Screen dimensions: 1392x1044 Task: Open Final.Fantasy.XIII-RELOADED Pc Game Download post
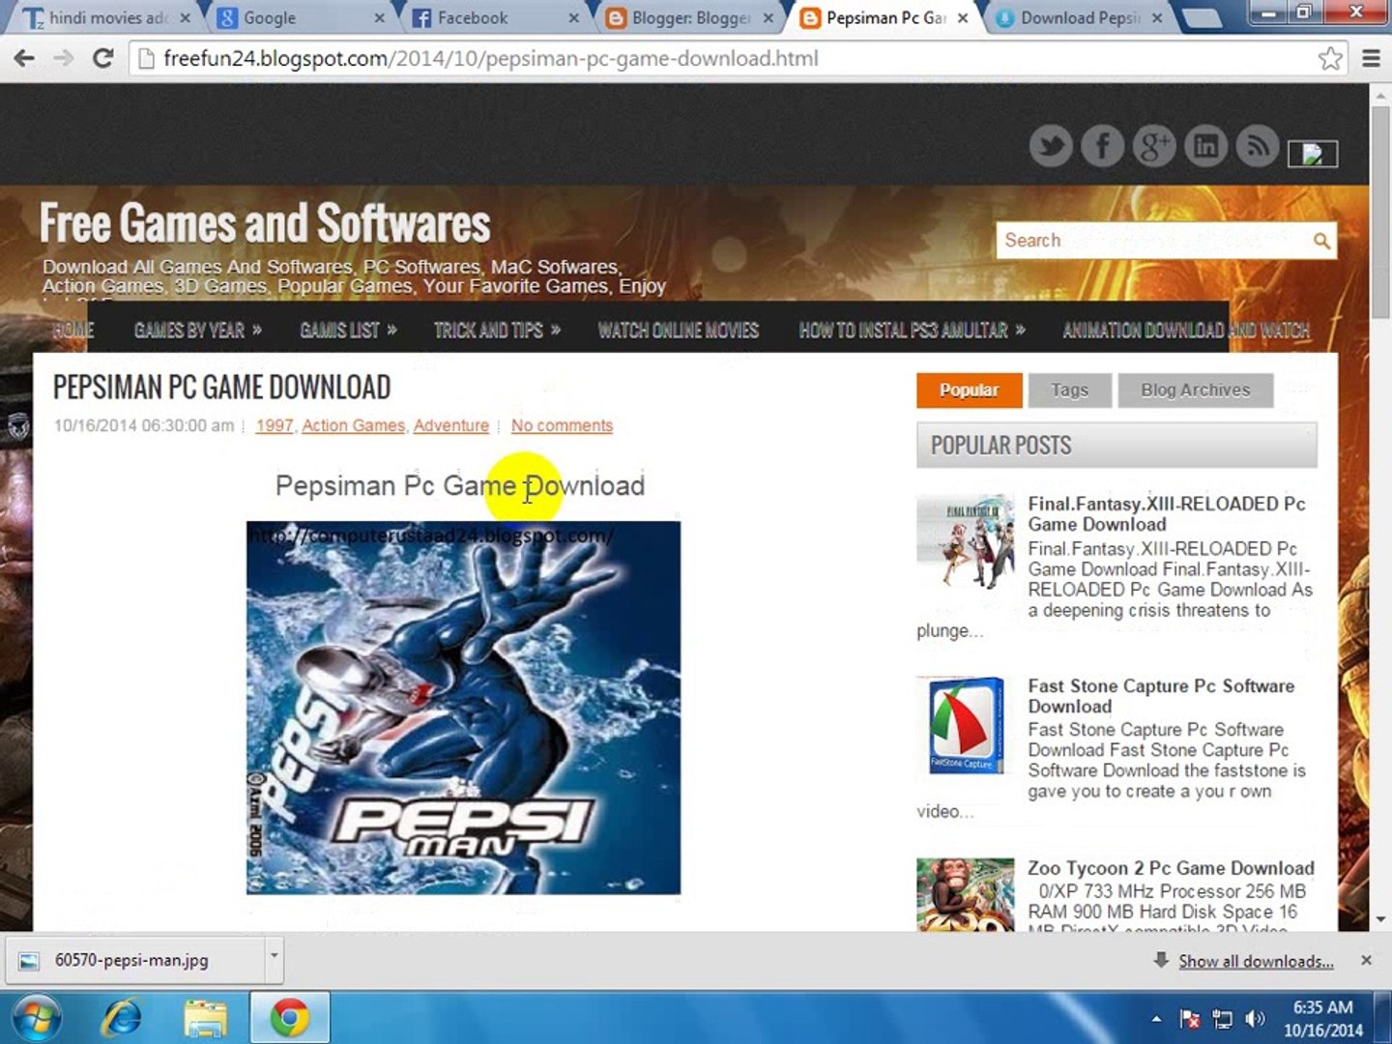(1167, 514)
